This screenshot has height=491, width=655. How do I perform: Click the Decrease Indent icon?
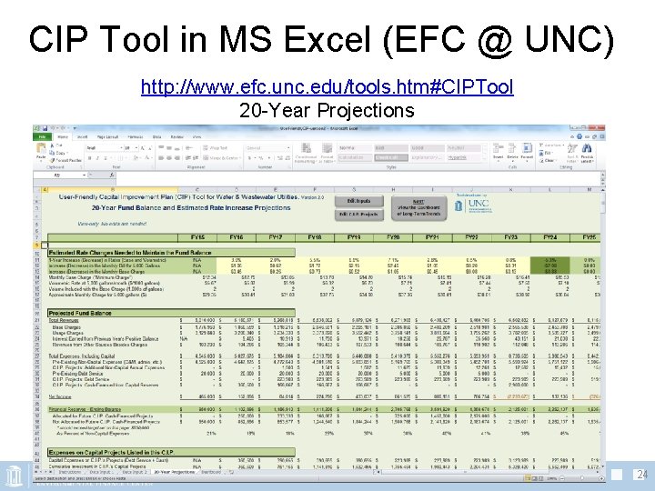(188, 158)
